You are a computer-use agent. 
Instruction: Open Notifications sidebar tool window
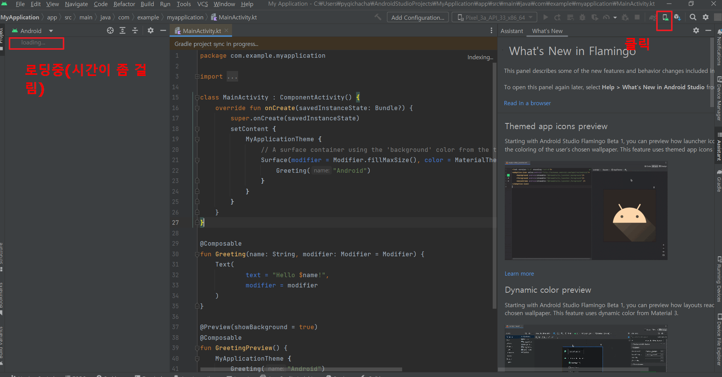point(719,48)
